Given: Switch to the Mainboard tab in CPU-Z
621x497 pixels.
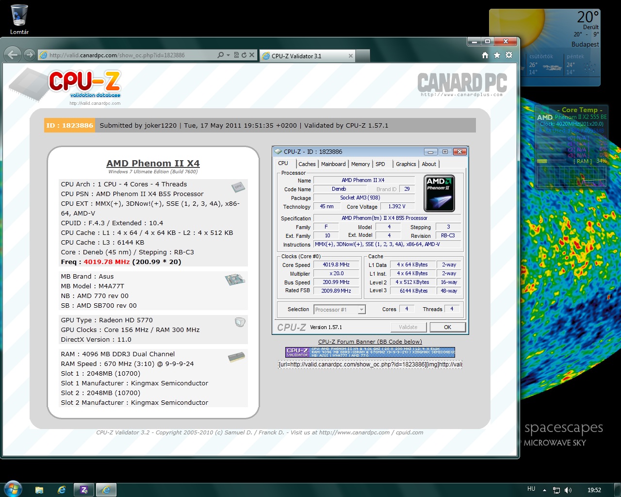Looking at the screenshot, I should [333, 164].
